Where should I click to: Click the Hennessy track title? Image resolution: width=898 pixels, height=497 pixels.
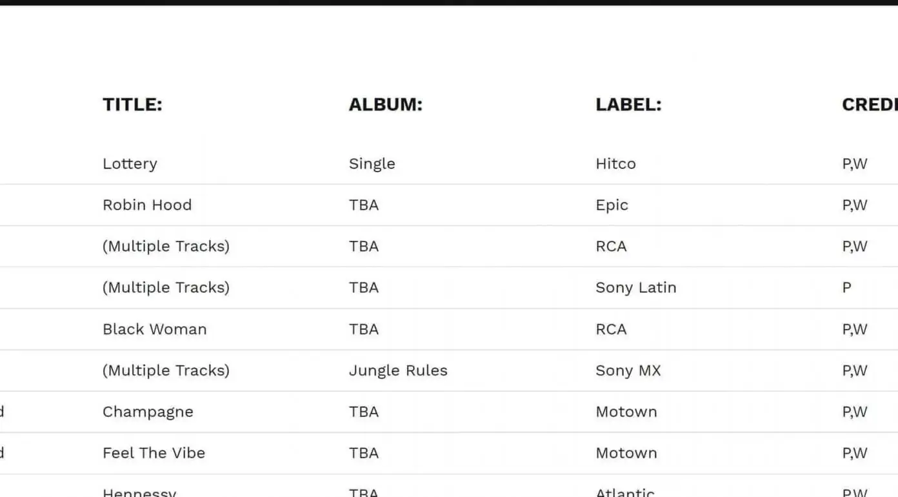[139, 492]
